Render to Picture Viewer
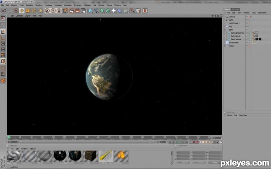Screen dimensions: 271x169 click(x=77, y=11)
